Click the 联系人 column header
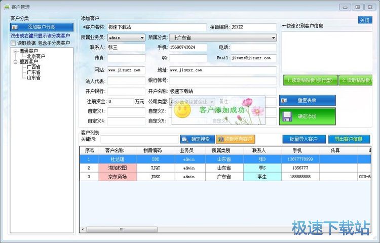380x243 pixels. click(262, 150)
